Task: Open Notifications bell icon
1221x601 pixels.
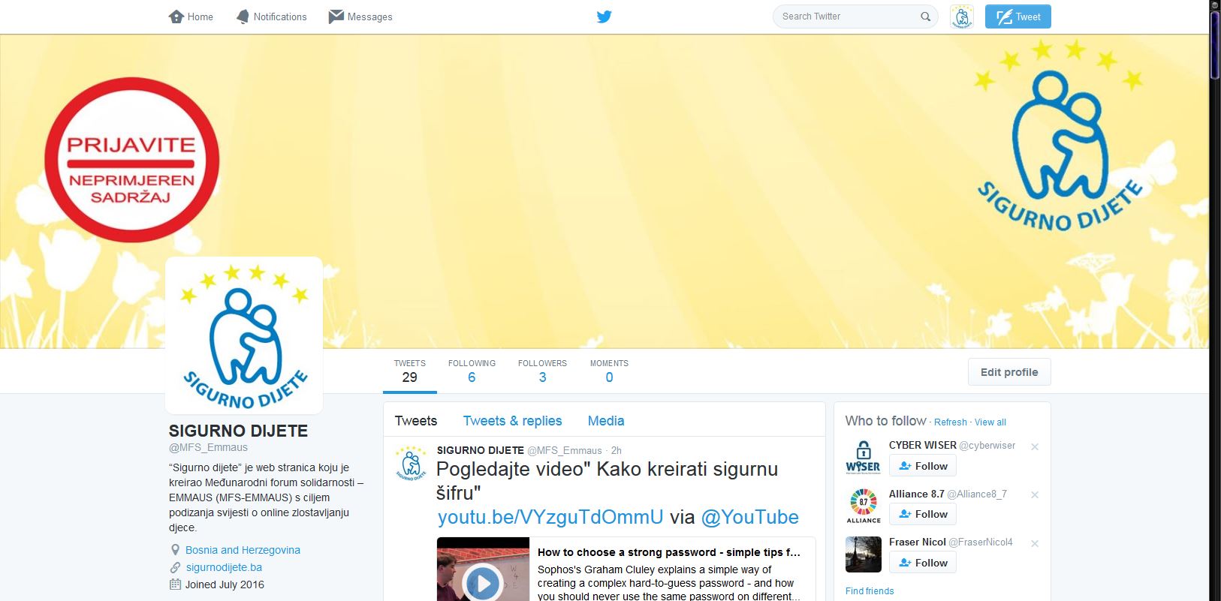Action: 243,17
